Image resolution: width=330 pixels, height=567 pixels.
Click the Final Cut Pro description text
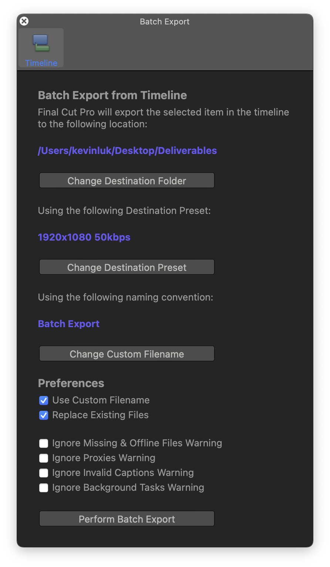164,118
